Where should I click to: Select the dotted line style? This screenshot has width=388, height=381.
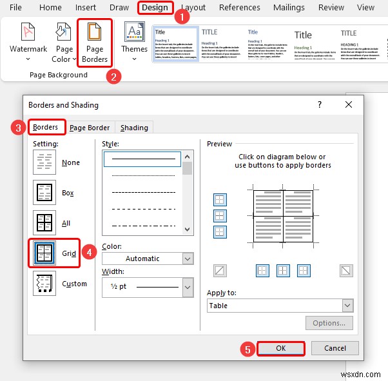coord(143,175)
